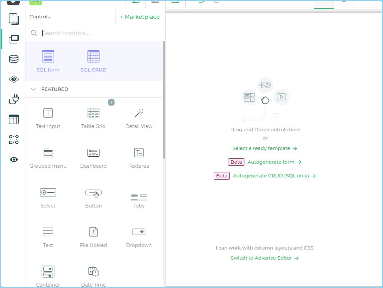Toggle the solid eye preview icon
The width and height of the screenshot is (383, 288).
pyautogui.click(x=14, y=160)
